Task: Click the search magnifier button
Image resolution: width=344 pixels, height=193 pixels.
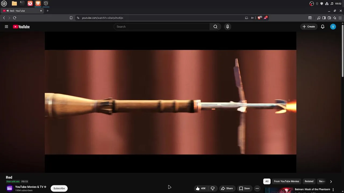Action: 215,27
